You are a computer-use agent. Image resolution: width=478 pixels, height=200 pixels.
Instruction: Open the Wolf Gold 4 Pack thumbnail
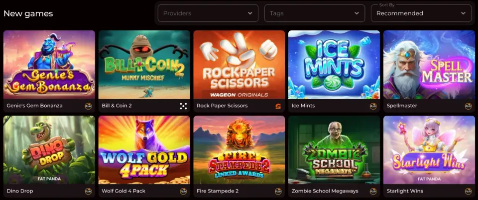pyautogui.click(x=144, y=150)
